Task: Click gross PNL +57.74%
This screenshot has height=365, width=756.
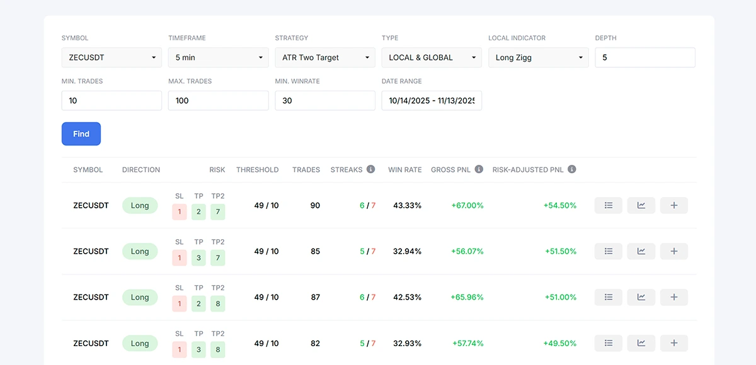Action: (x=468, y=344)
